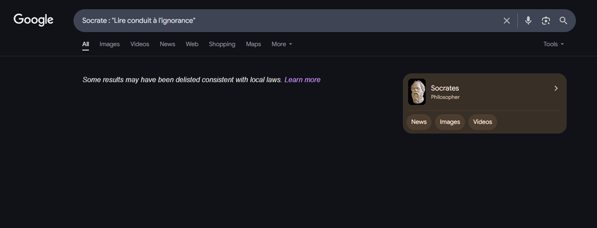Switch to the Videos tab
This screenshot has width=597, height=228.
click(x=140, y=44)
